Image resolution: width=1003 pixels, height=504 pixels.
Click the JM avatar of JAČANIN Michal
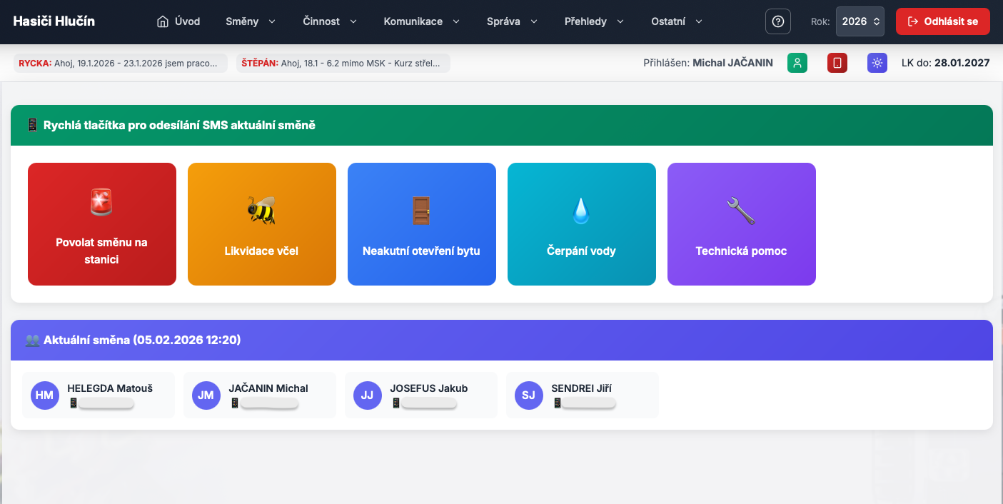click(206, 395)
